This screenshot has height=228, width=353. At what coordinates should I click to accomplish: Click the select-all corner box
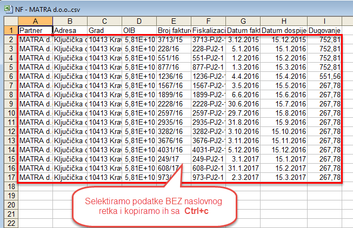coord(11,22)
